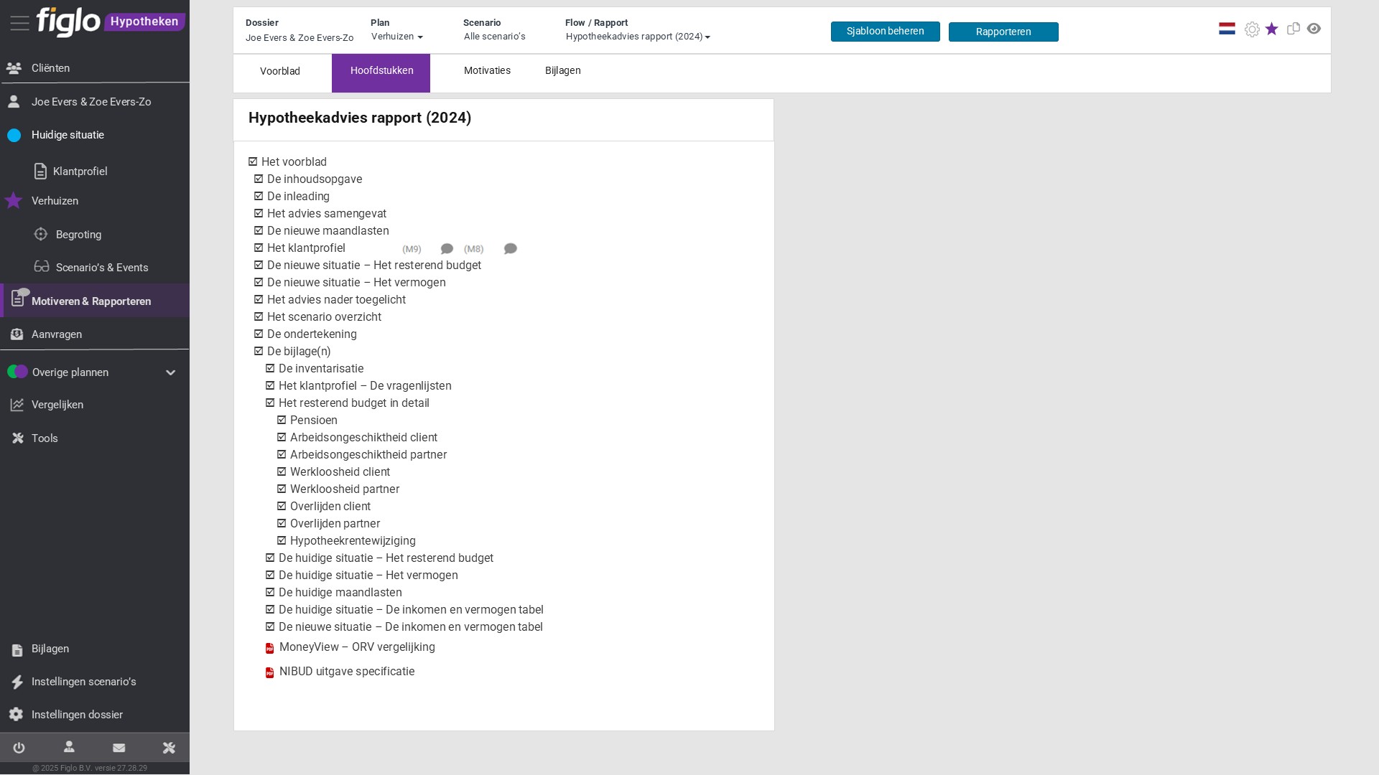Click the green-purple Overige plannen color dots
The height and width of the screenshot is (775, 1379).
[17, 372]
